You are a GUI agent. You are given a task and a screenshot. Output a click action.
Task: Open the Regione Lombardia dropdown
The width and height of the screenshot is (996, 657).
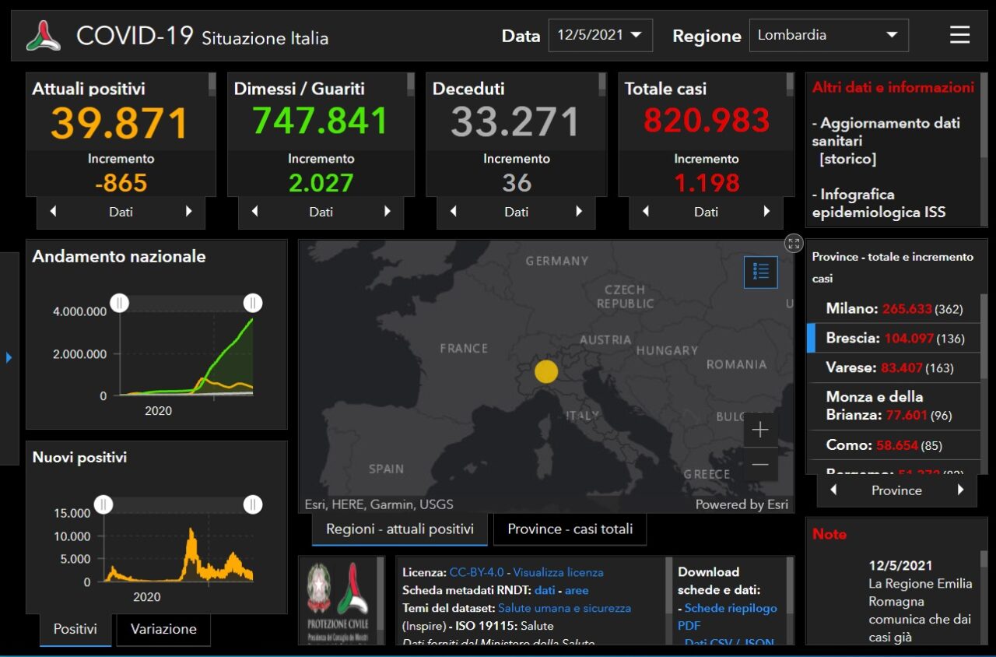(828, 35)
